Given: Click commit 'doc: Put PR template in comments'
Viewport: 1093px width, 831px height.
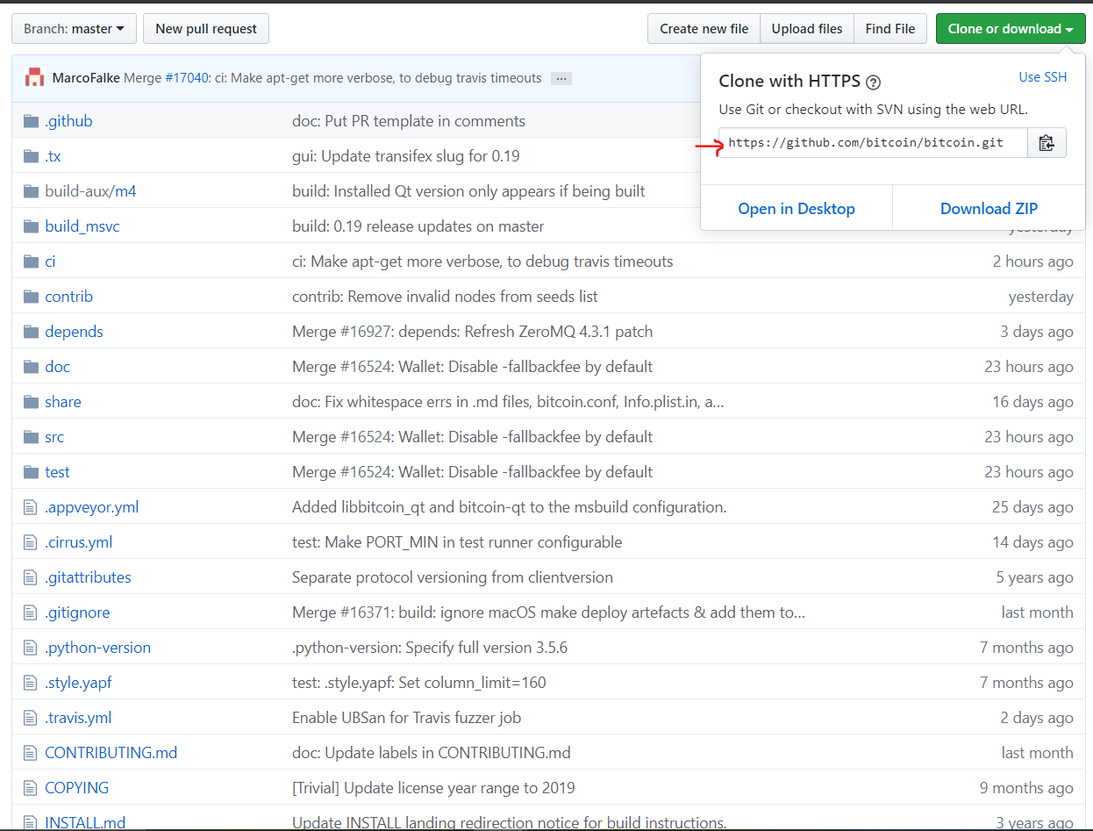Looking at the screenshot, I should (x=409, y=121).
